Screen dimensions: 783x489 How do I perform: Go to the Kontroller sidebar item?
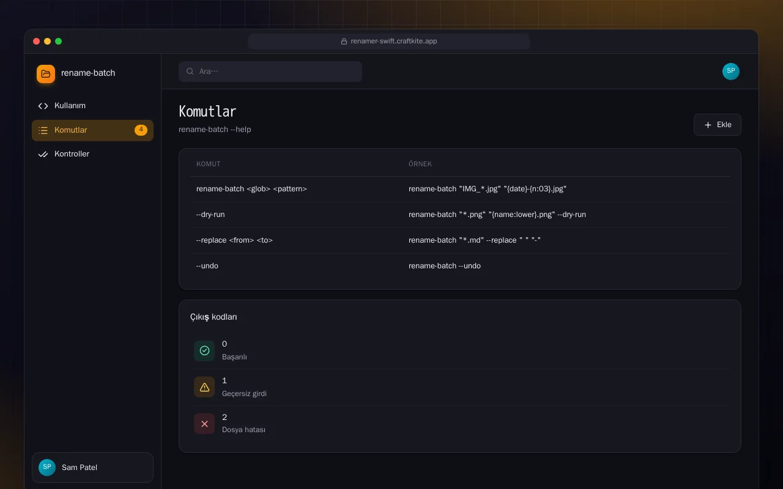(x=92, y=154)
